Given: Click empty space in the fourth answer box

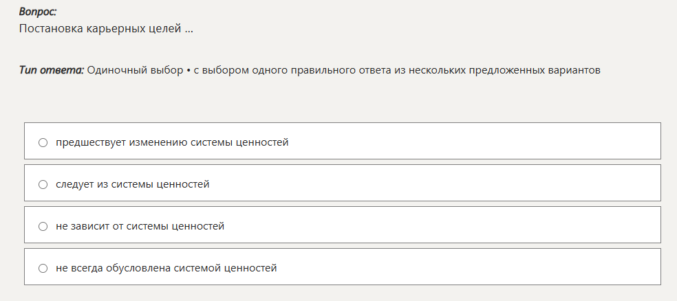Looking at the screenshot, I should 482,267.
